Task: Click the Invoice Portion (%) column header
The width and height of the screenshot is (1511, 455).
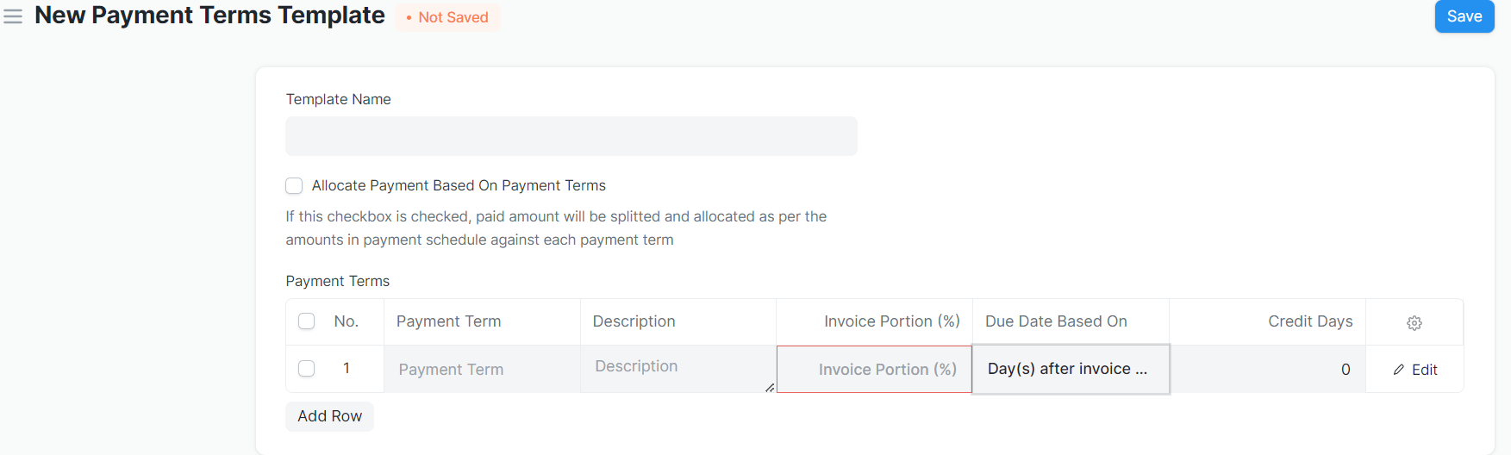Action: click(891, 321)
